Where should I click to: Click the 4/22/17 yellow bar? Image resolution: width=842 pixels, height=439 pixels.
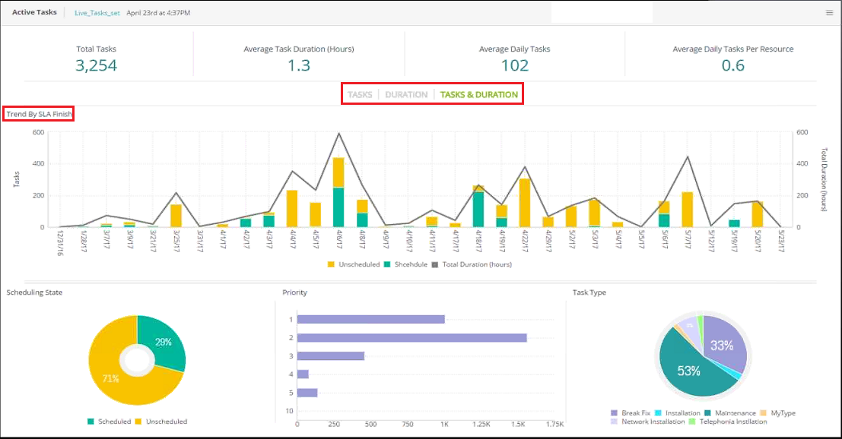525,203
